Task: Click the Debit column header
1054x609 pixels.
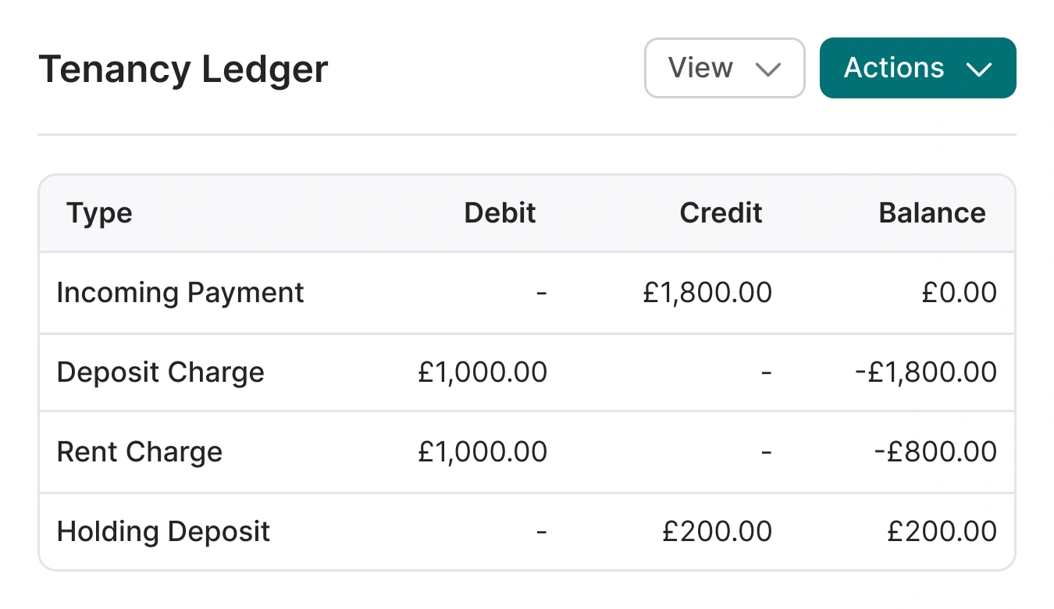Action: 500,213
